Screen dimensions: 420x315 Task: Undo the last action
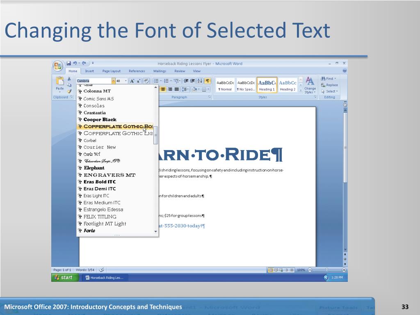[75, 63]
